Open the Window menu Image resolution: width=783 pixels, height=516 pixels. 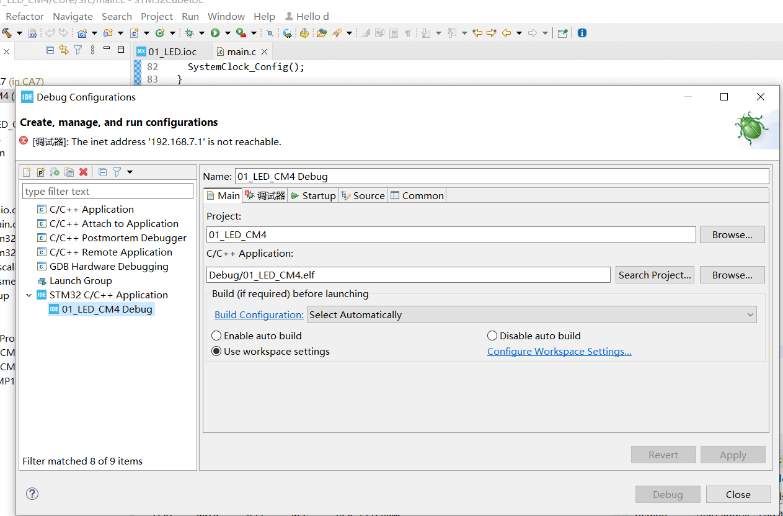tap(226, 16)
